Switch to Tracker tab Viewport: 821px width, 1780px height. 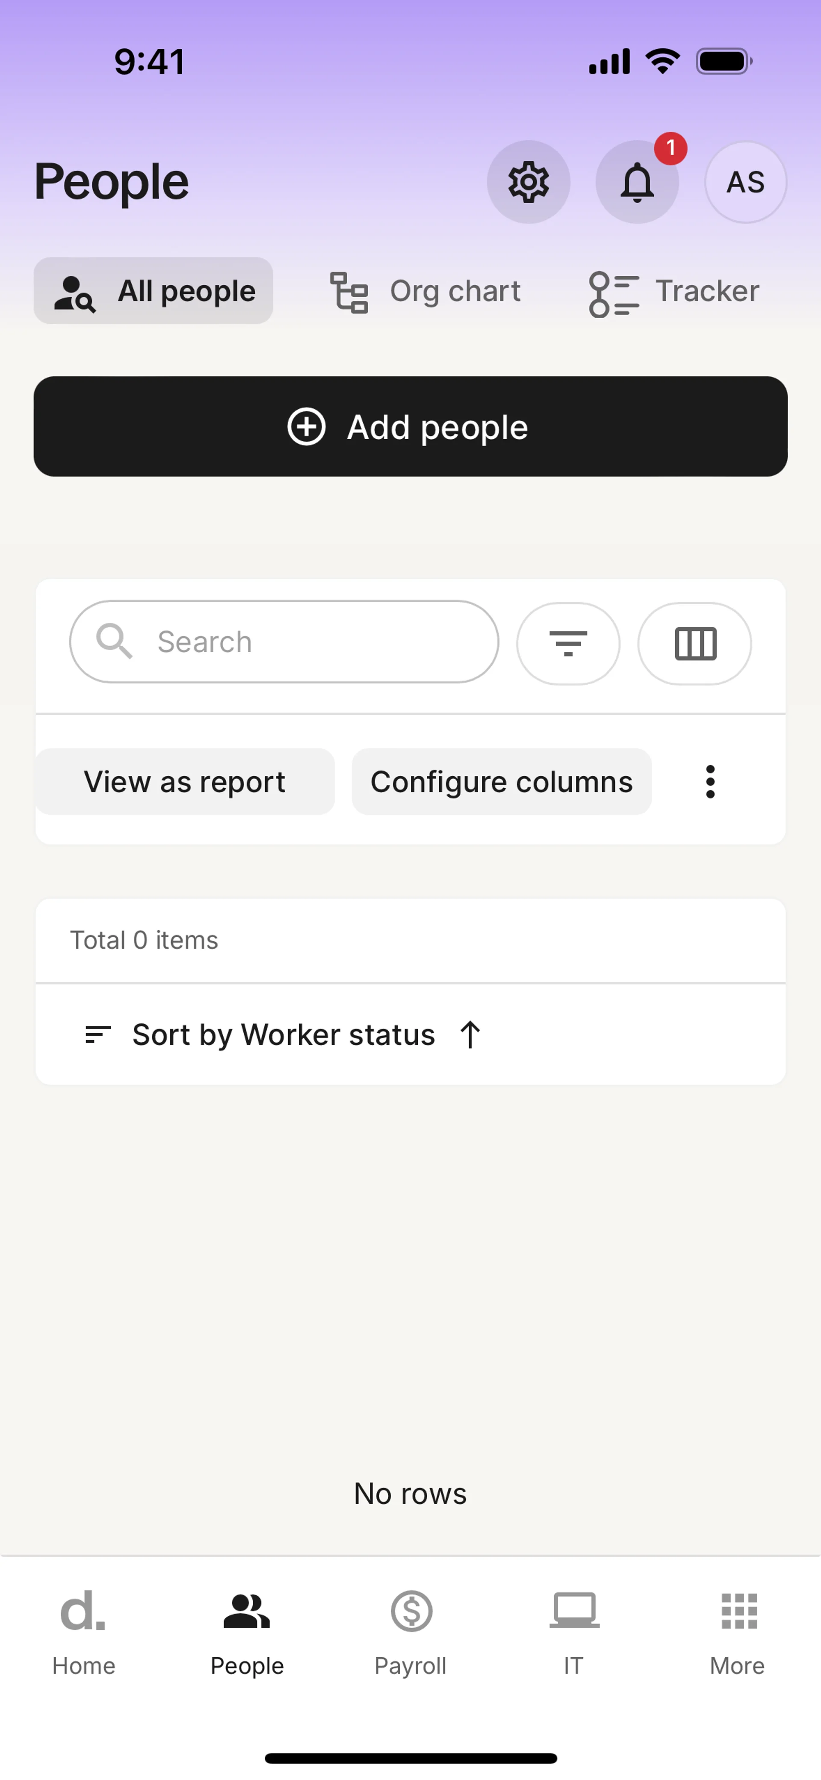[674, 291]
